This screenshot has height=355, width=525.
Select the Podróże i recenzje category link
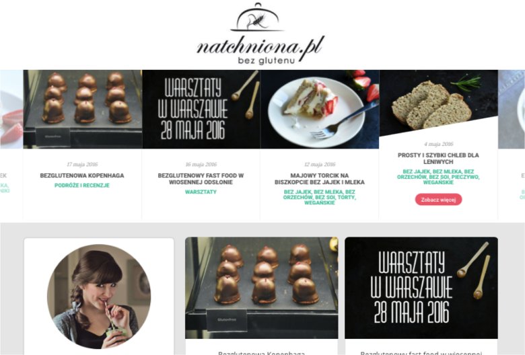pyautogui.click(x=82, y=186)
